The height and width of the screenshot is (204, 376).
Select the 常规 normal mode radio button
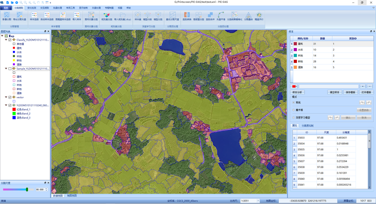pos(293,102)
